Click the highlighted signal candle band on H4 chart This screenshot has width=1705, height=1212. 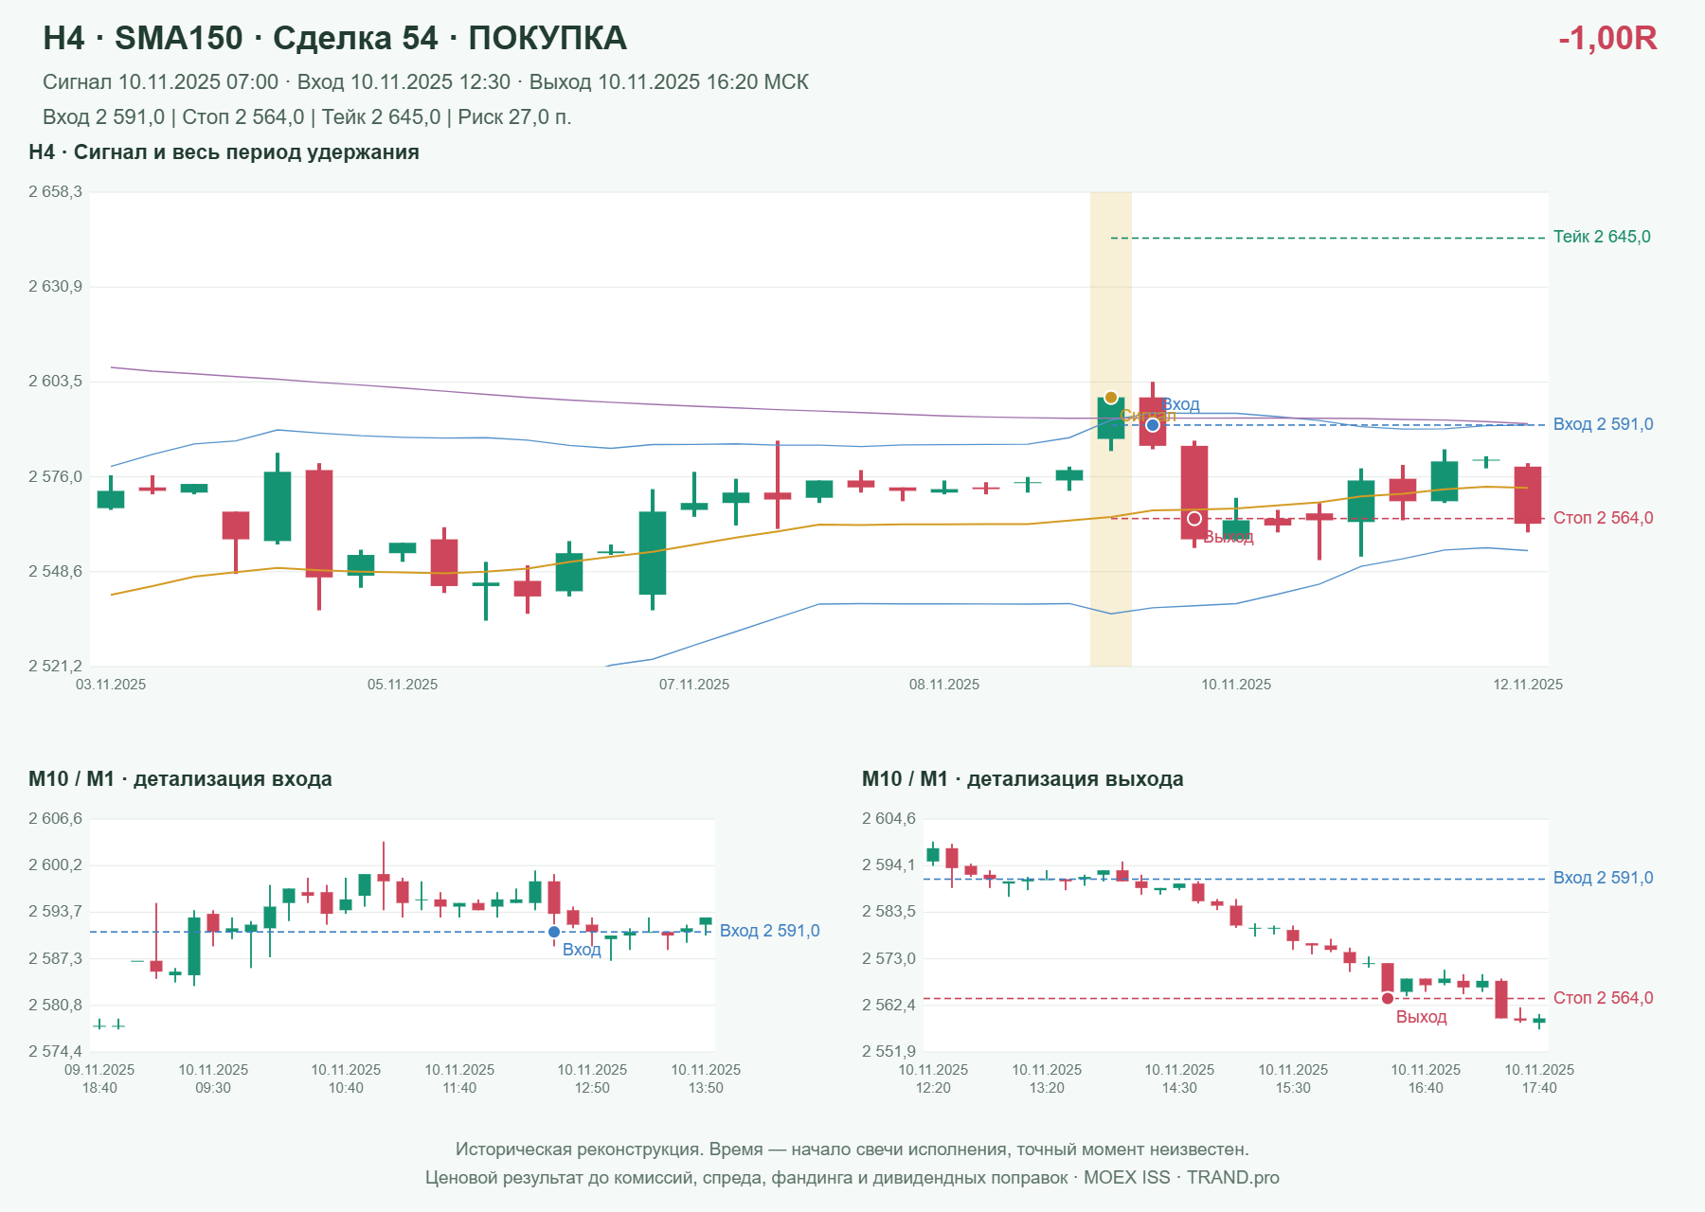click(x=1111, y=429)
